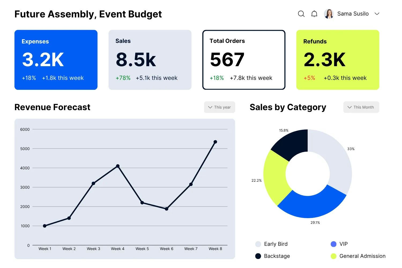Click the notification bell icon
The width and height of the screenshot is (402, 268).
coord(314,14)
